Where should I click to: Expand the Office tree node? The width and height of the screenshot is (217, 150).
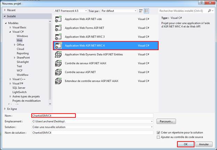click(15, 45)
